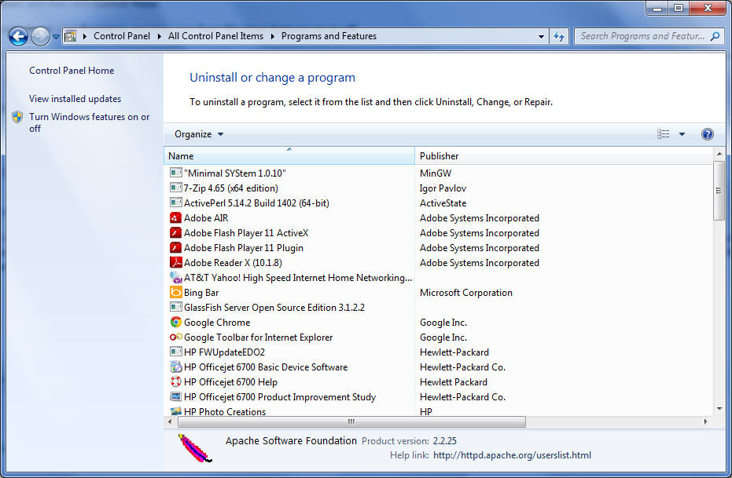Expand arrow after All Control Panel Items

[273, 36]
